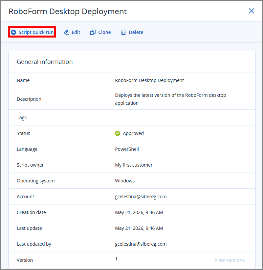Click the description text about deploying RoboForm
This screenshot has height=270, width=263.
point(170,99)
